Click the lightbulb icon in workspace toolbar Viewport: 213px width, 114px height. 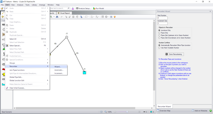point(115,17)
